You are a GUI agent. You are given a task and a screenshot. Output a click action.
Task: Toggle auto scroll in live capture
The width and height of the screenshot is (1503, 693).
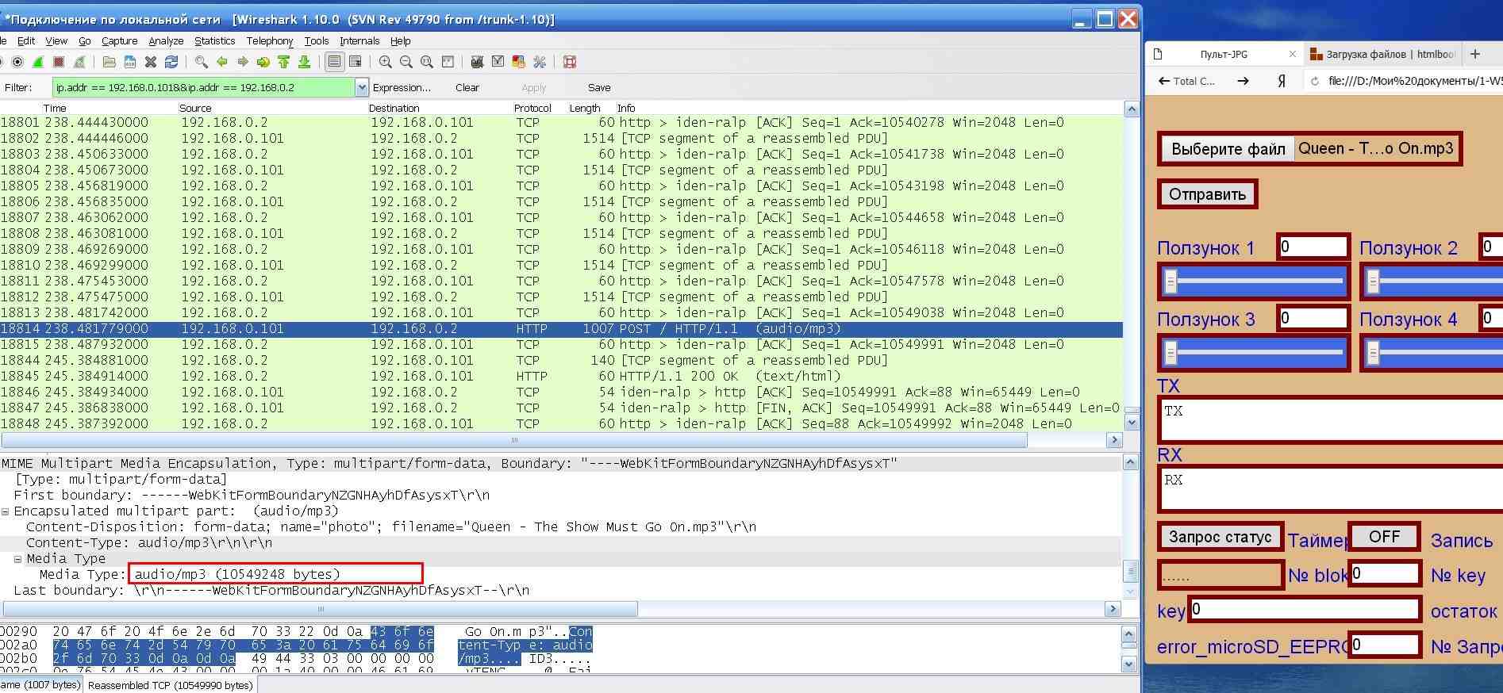356,62
